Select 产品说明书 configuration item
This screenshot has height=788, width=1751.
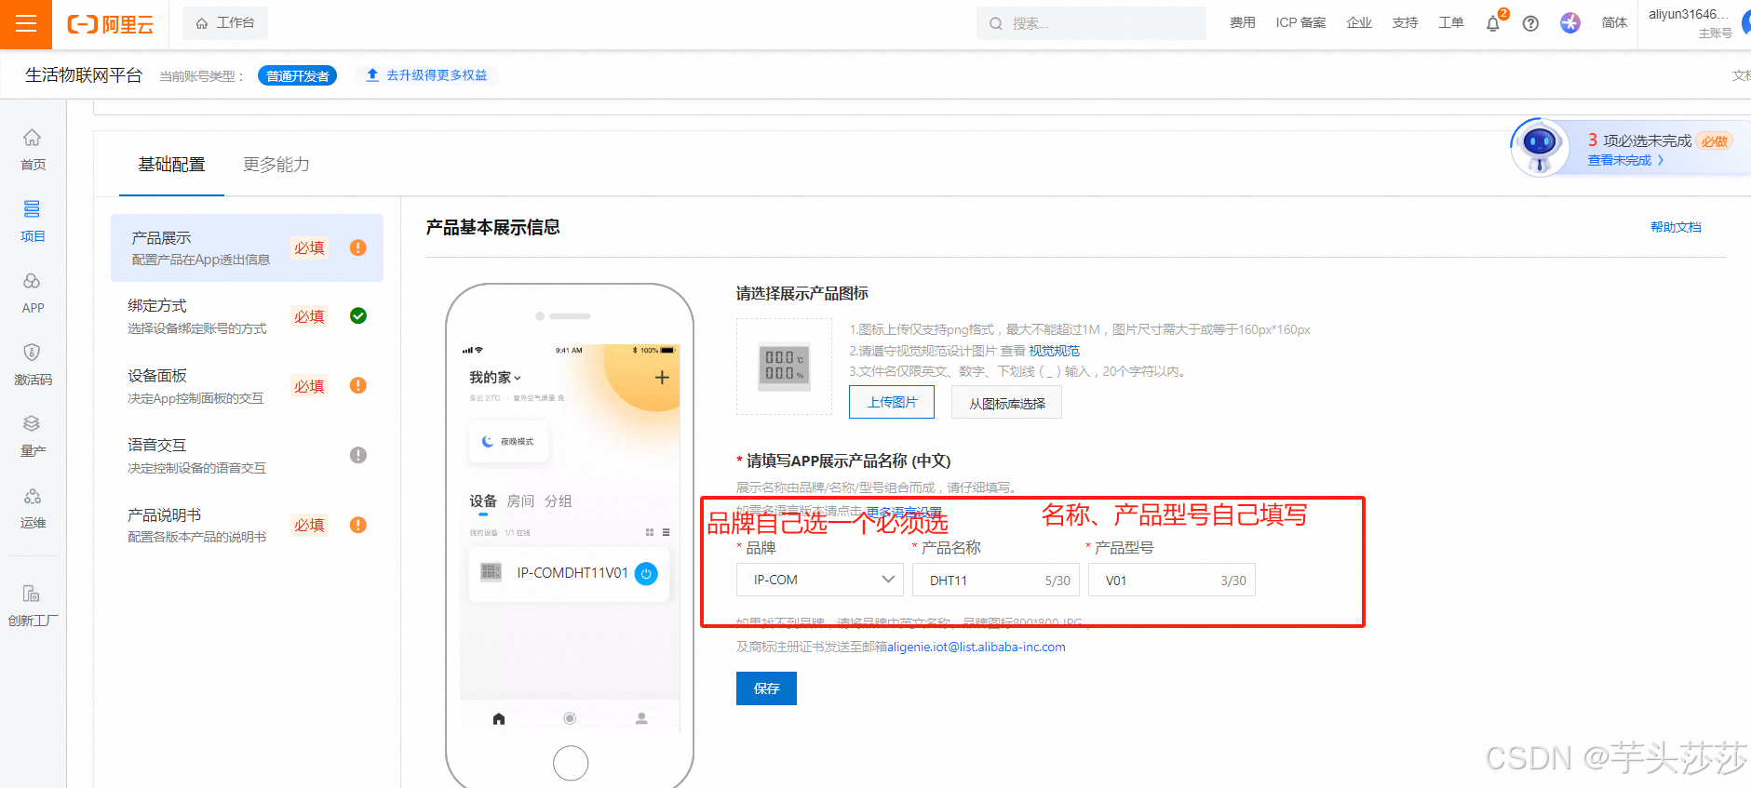pyautogui.click(x=247, y=526)
